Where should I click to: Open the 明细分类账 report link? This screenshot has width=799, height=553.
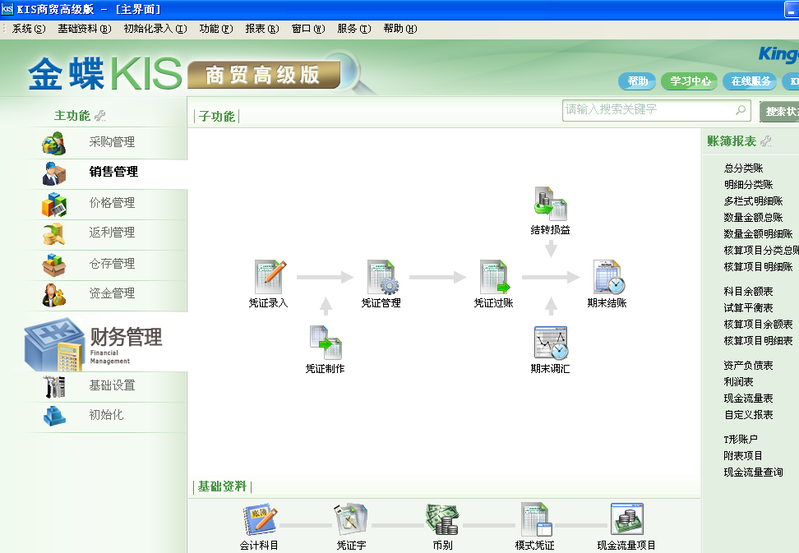pos(749,184)
